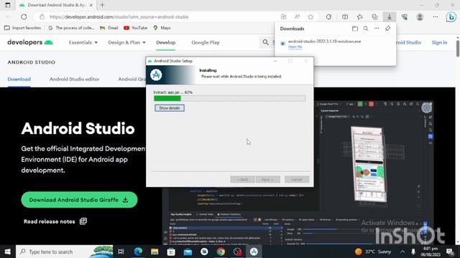Viewport: 460px width, 258px height.
Task: Open the tab actions menu icon
Action: coord(8,5)
